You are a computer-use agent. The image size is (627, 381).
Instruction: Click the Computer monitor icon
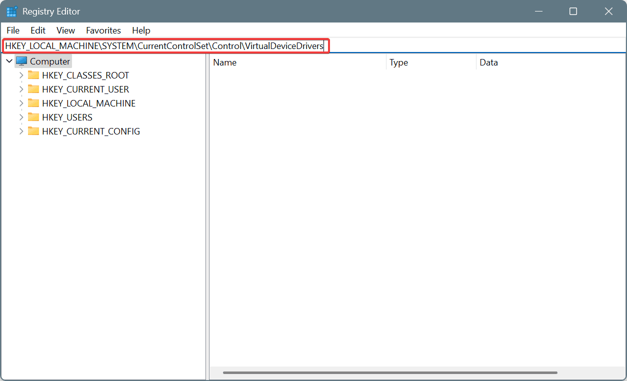(21, 61)
